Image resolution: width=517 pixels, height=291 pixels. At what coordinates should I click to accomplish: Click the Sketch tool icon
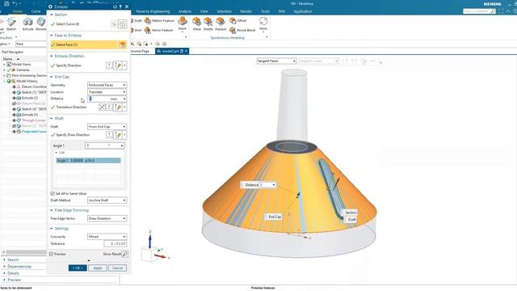pyautogui.click(x=11, y=22)
